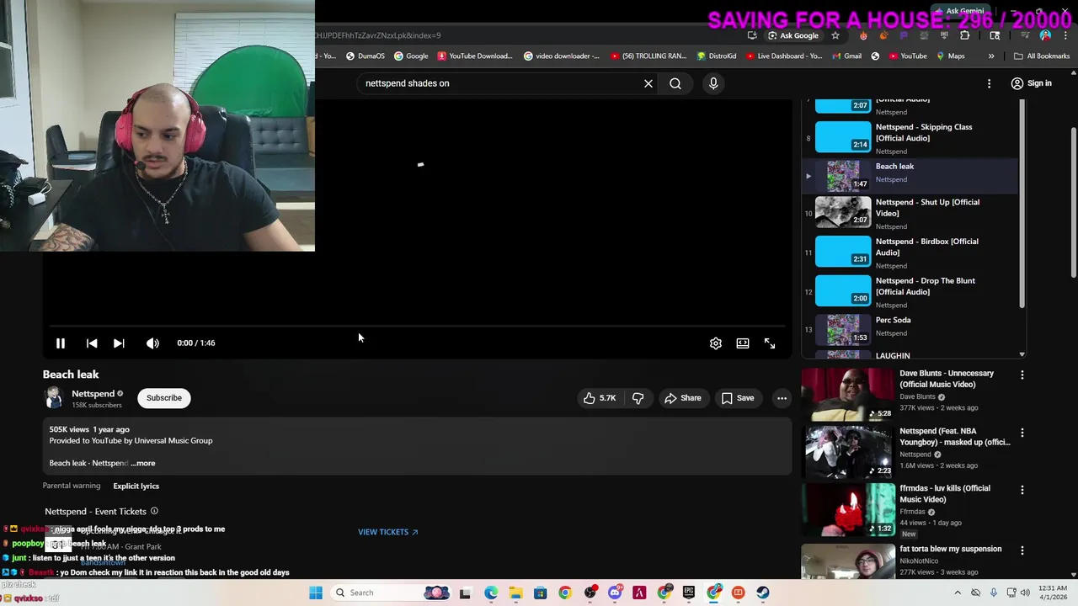This screenshot has width=1078, height=606.
Task: Open All Bookmarks folder
Action: (x=1042, y=56)
